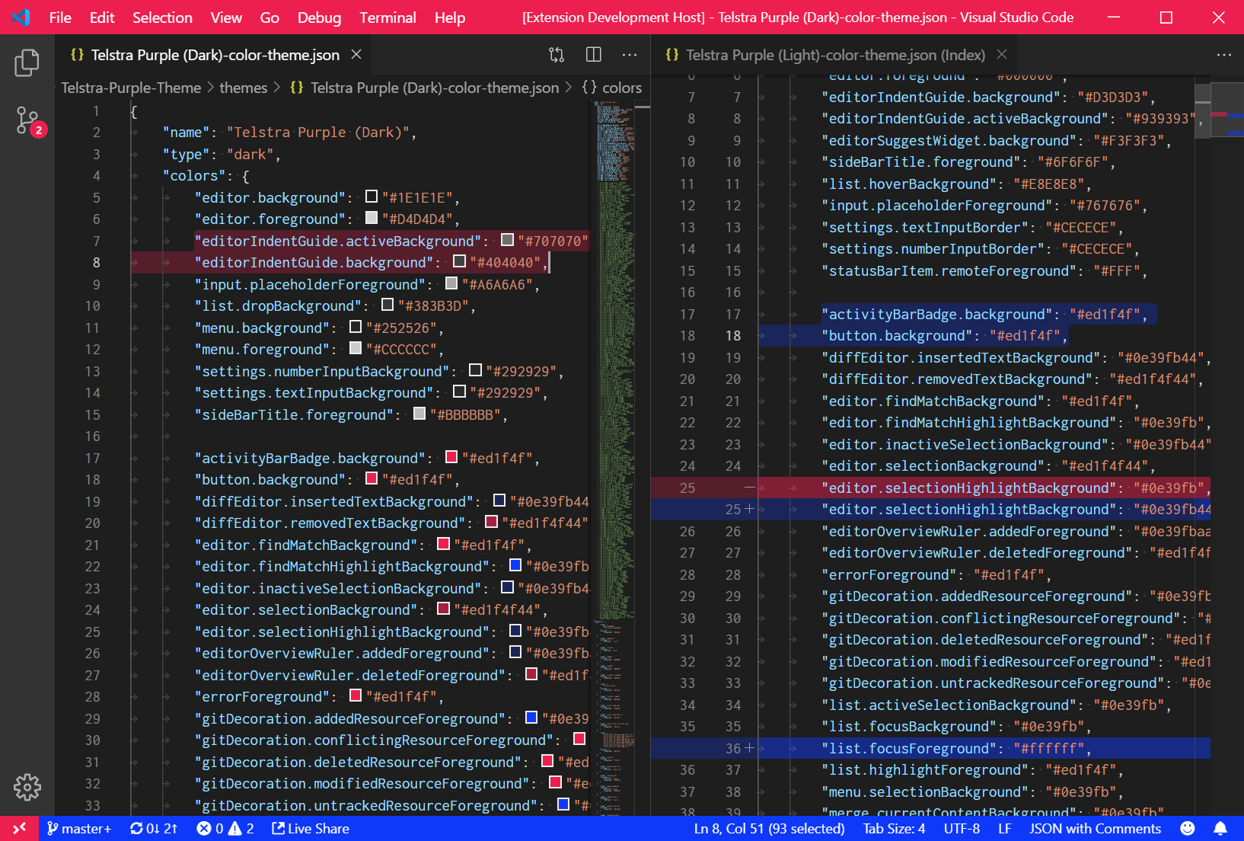Screen dimensions: 1244x841
Task: Click "type": "dark" line in left editor
Action: click(x=221, y=155)
